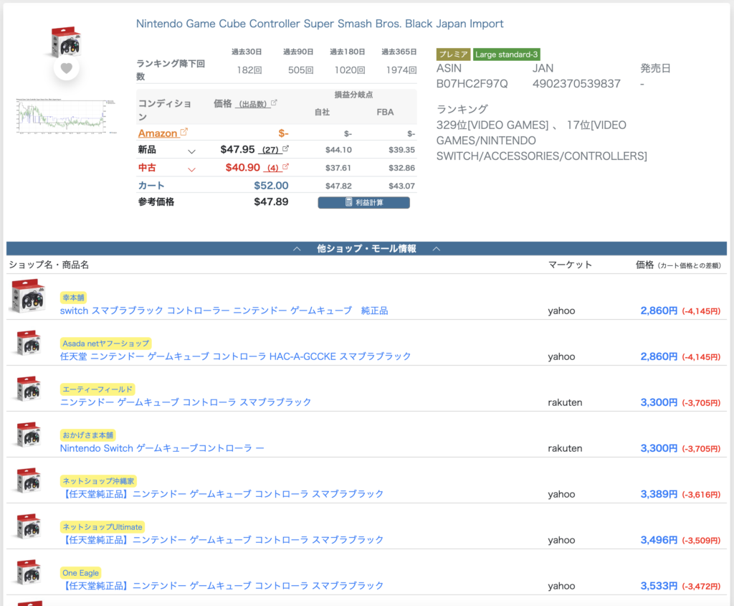The width and height of the screenshot is (734, 606).
Task: Click the 他ショップ・モール情報 section title
Action: pyautogui.click(x=366, y=249)
